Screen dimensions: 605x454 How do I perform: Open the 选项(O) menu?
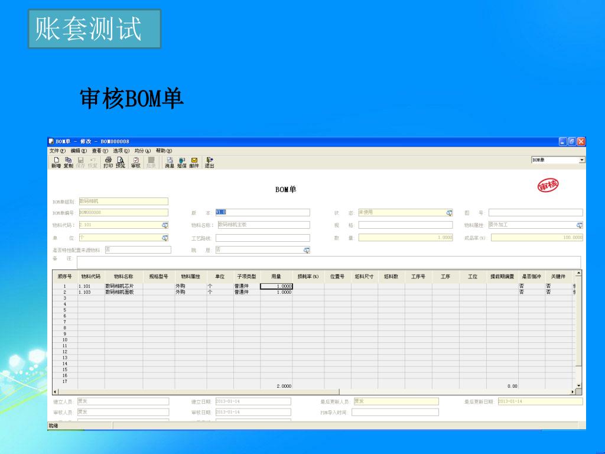[121, 151]
